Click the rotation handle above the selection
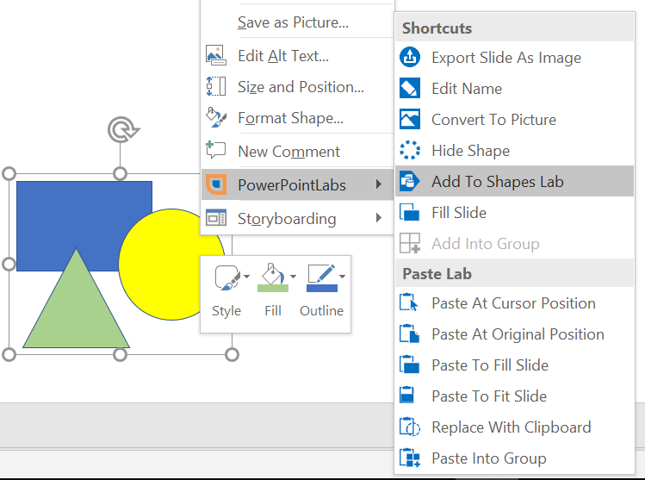 tap(121, 131)
